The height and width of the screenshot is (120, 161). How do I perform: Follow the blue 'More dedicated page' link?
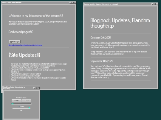coord(25,45)
